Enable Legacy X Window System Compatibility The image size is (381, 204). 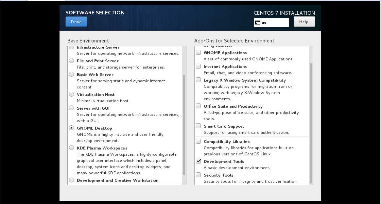199,80
